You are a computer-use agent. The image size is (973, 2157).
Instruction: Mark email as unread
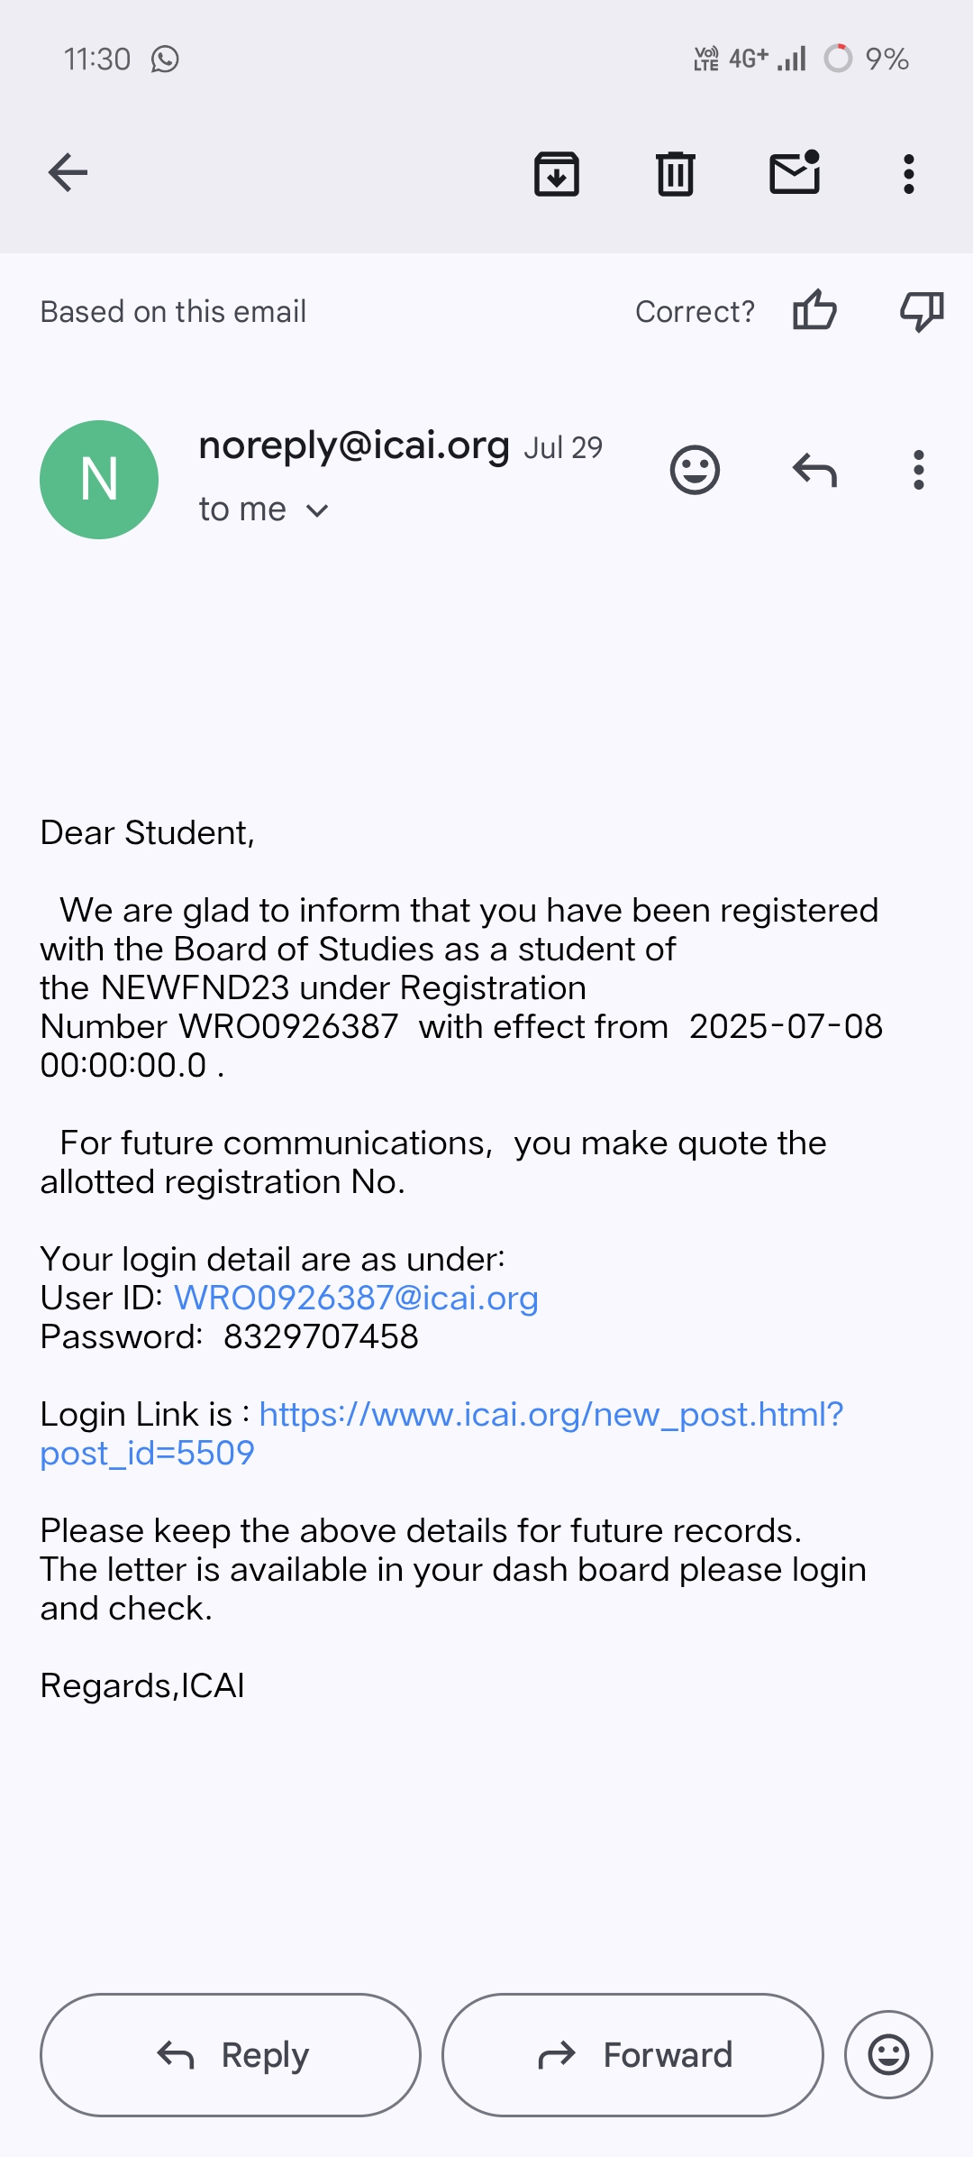795,172
